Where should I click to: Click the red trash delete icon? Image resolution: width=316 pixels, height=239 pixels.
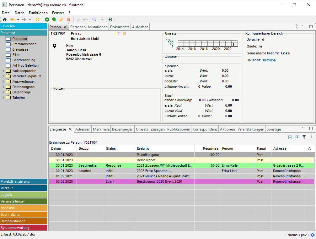[x=69, y=19]
